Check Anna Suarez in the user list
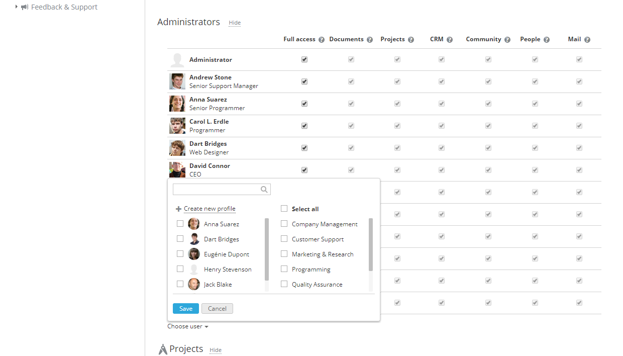This screenshot has width=623, height=356. [180, 223]
